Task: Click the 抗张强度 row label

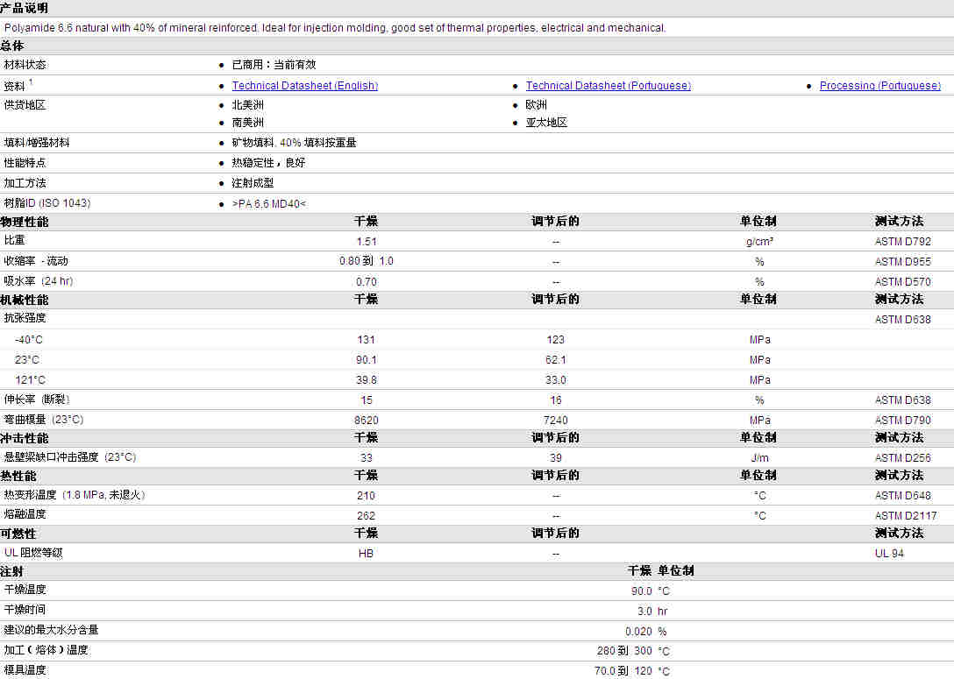Action: tap(25, 318)
